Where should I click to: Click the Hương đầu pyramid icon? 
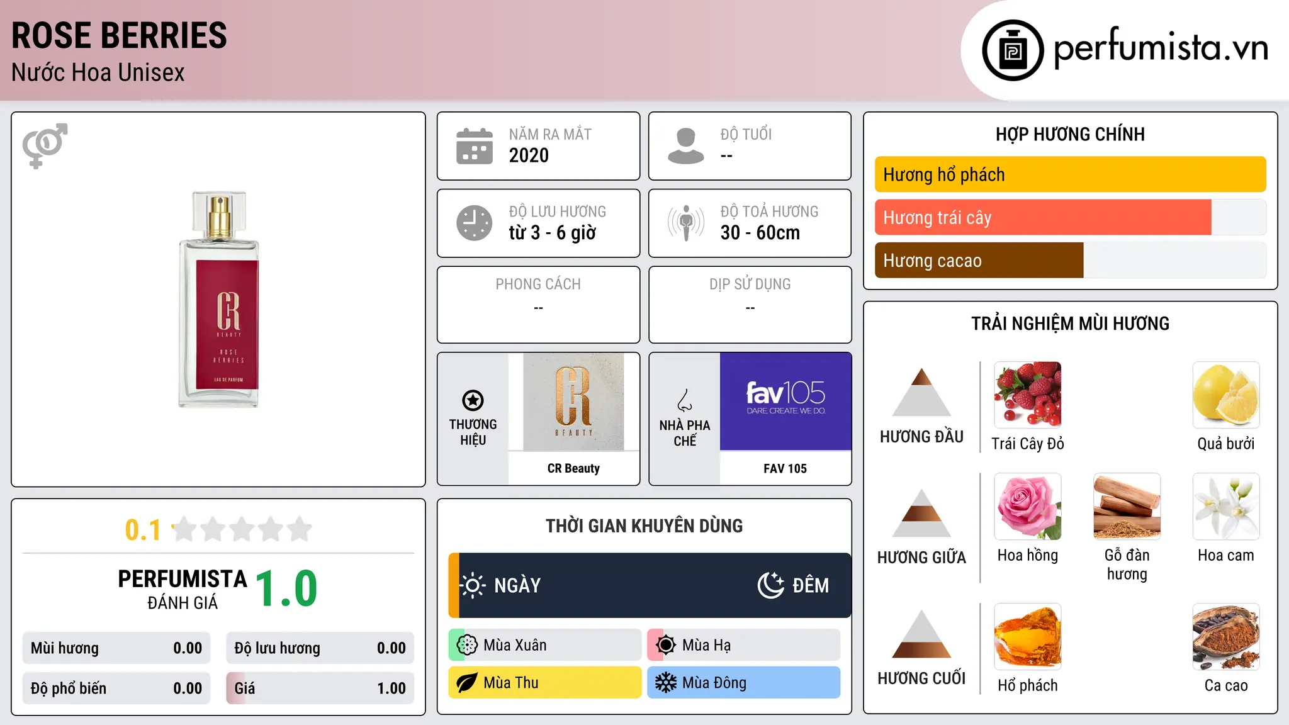(921, 392)
